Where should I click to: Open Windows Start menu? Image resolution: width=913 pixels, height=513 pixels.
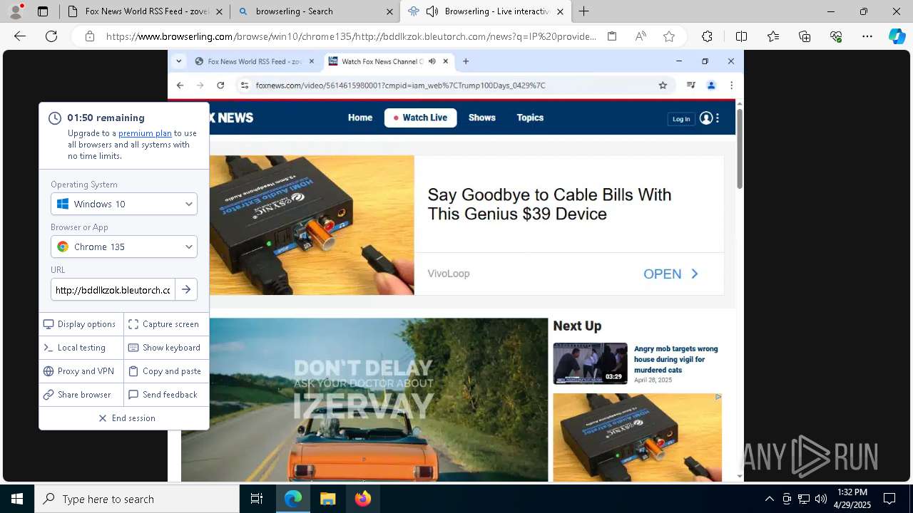pos(17,499)
